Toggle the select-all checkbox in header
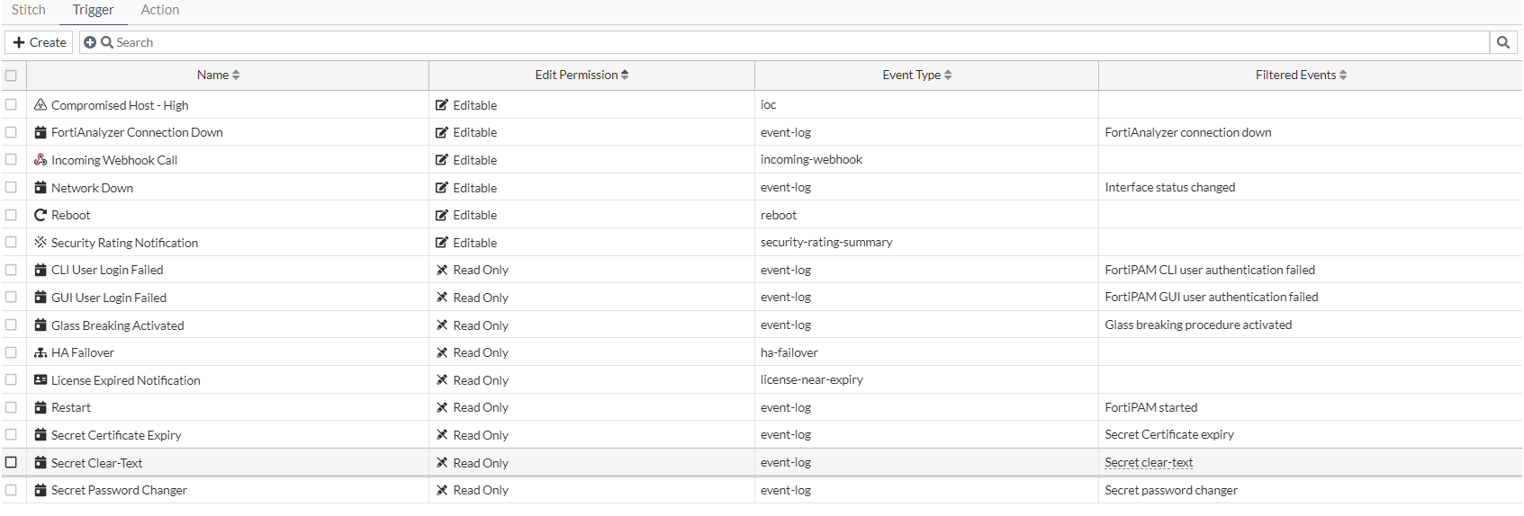 (x=11, y=76)
